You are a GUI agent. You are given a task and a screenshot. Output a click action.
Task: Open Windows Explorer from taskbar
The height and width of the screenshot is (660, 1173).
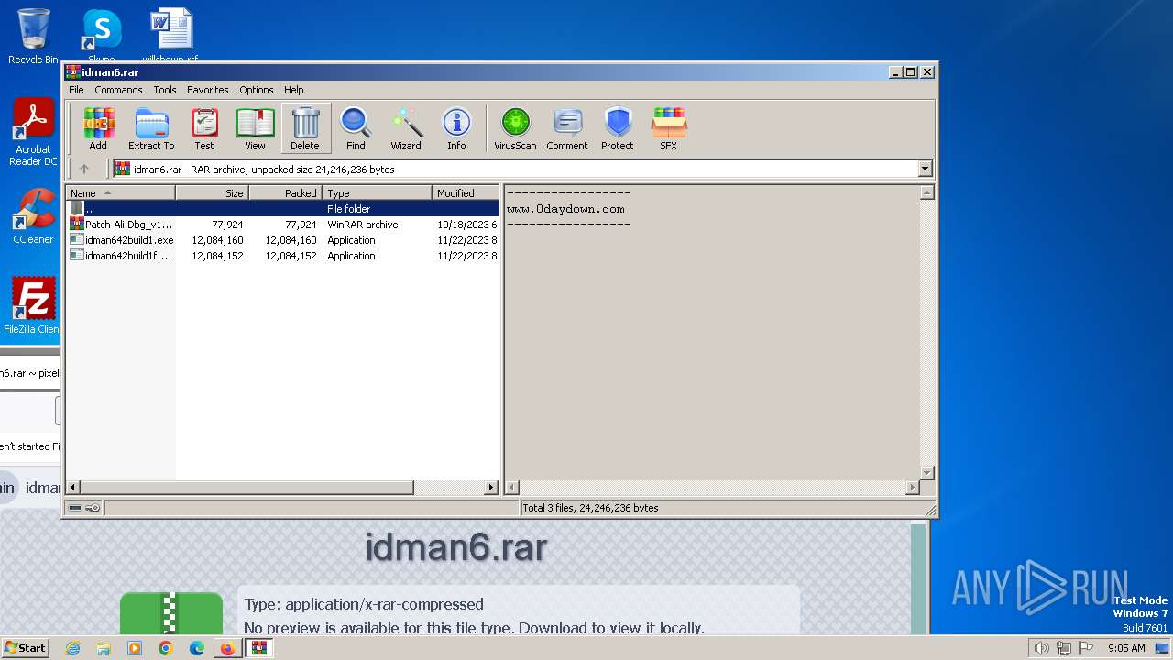click(x=104, y=648)
